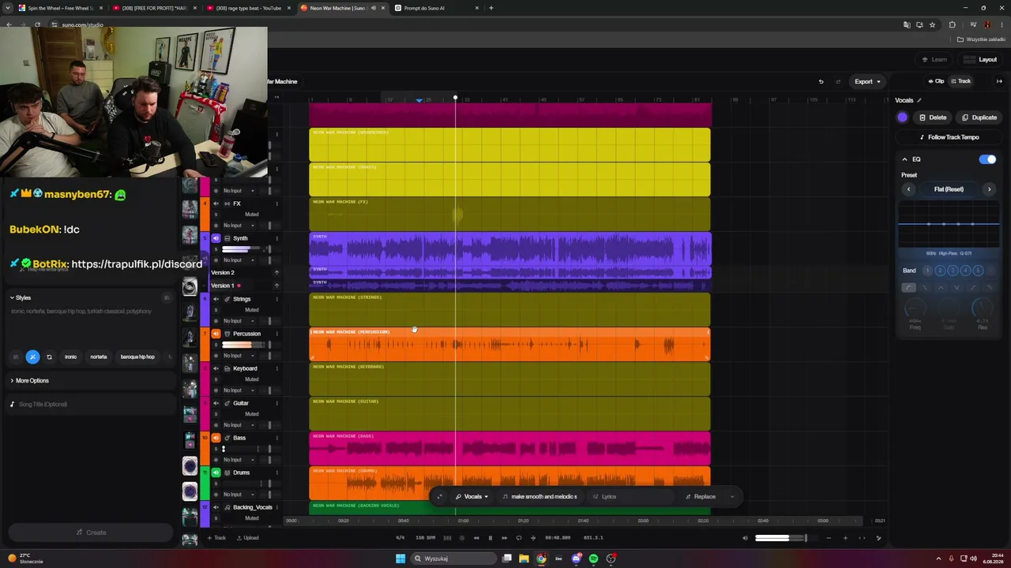This screenshot has height=568, width=1011.
Task: Open the Vocals type dropdown in prompt bar
Action: [x=472, y=496]
